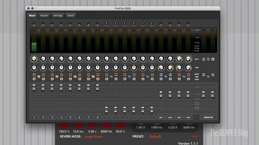Mute the right Mixer Out channel
Image resolution: width=259 pixels, height=145 pixels.
pos(213,75)
